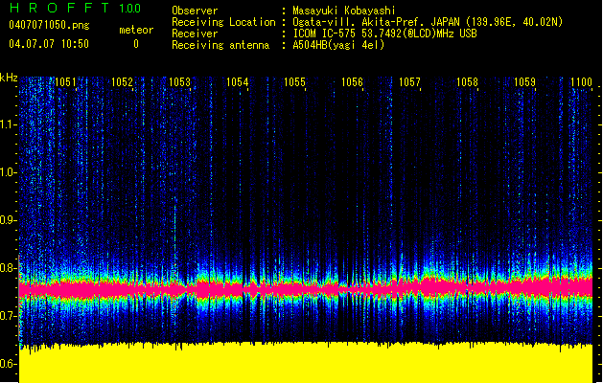Click the 1100 time marker
603x383 pixels.
click(581, 82)
